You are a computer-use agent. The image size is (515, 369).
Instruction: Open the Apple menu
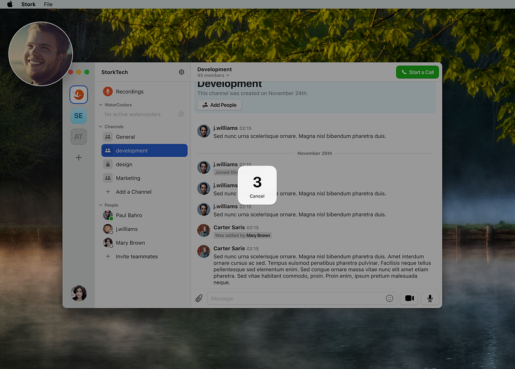(x=10, y=4)
